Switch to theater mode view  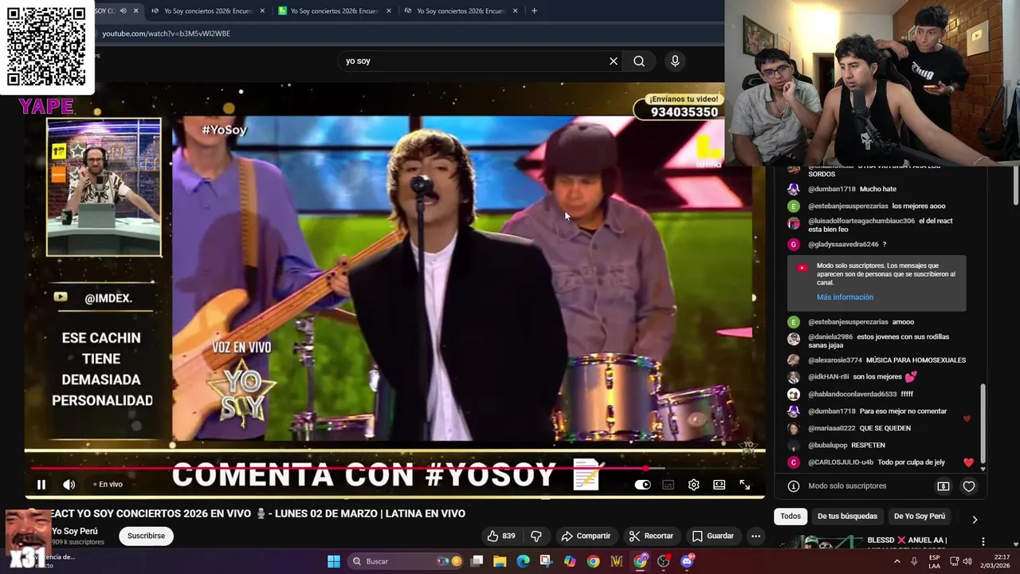[x=720, y=485]
